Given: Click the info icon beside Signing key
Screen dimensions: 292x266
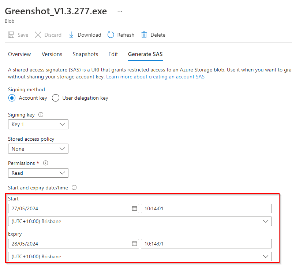Looking at the screenshot, I should coord(41,115).
